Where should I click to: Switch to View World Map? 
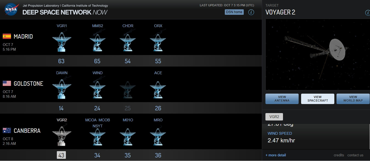[353, 99]
